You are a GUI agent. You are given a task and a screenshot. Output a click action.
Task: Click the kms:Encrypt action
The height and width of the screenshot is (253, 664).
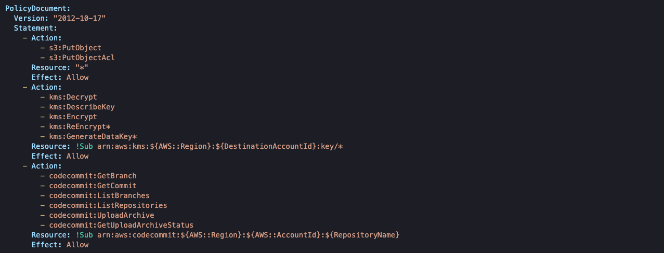pos(73,117)
